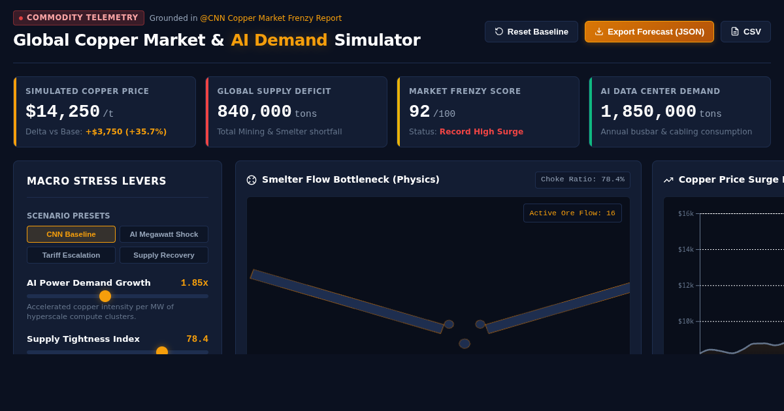Click the 1.85x demand growth value
The image size is (784, 411).
point(195,283)
